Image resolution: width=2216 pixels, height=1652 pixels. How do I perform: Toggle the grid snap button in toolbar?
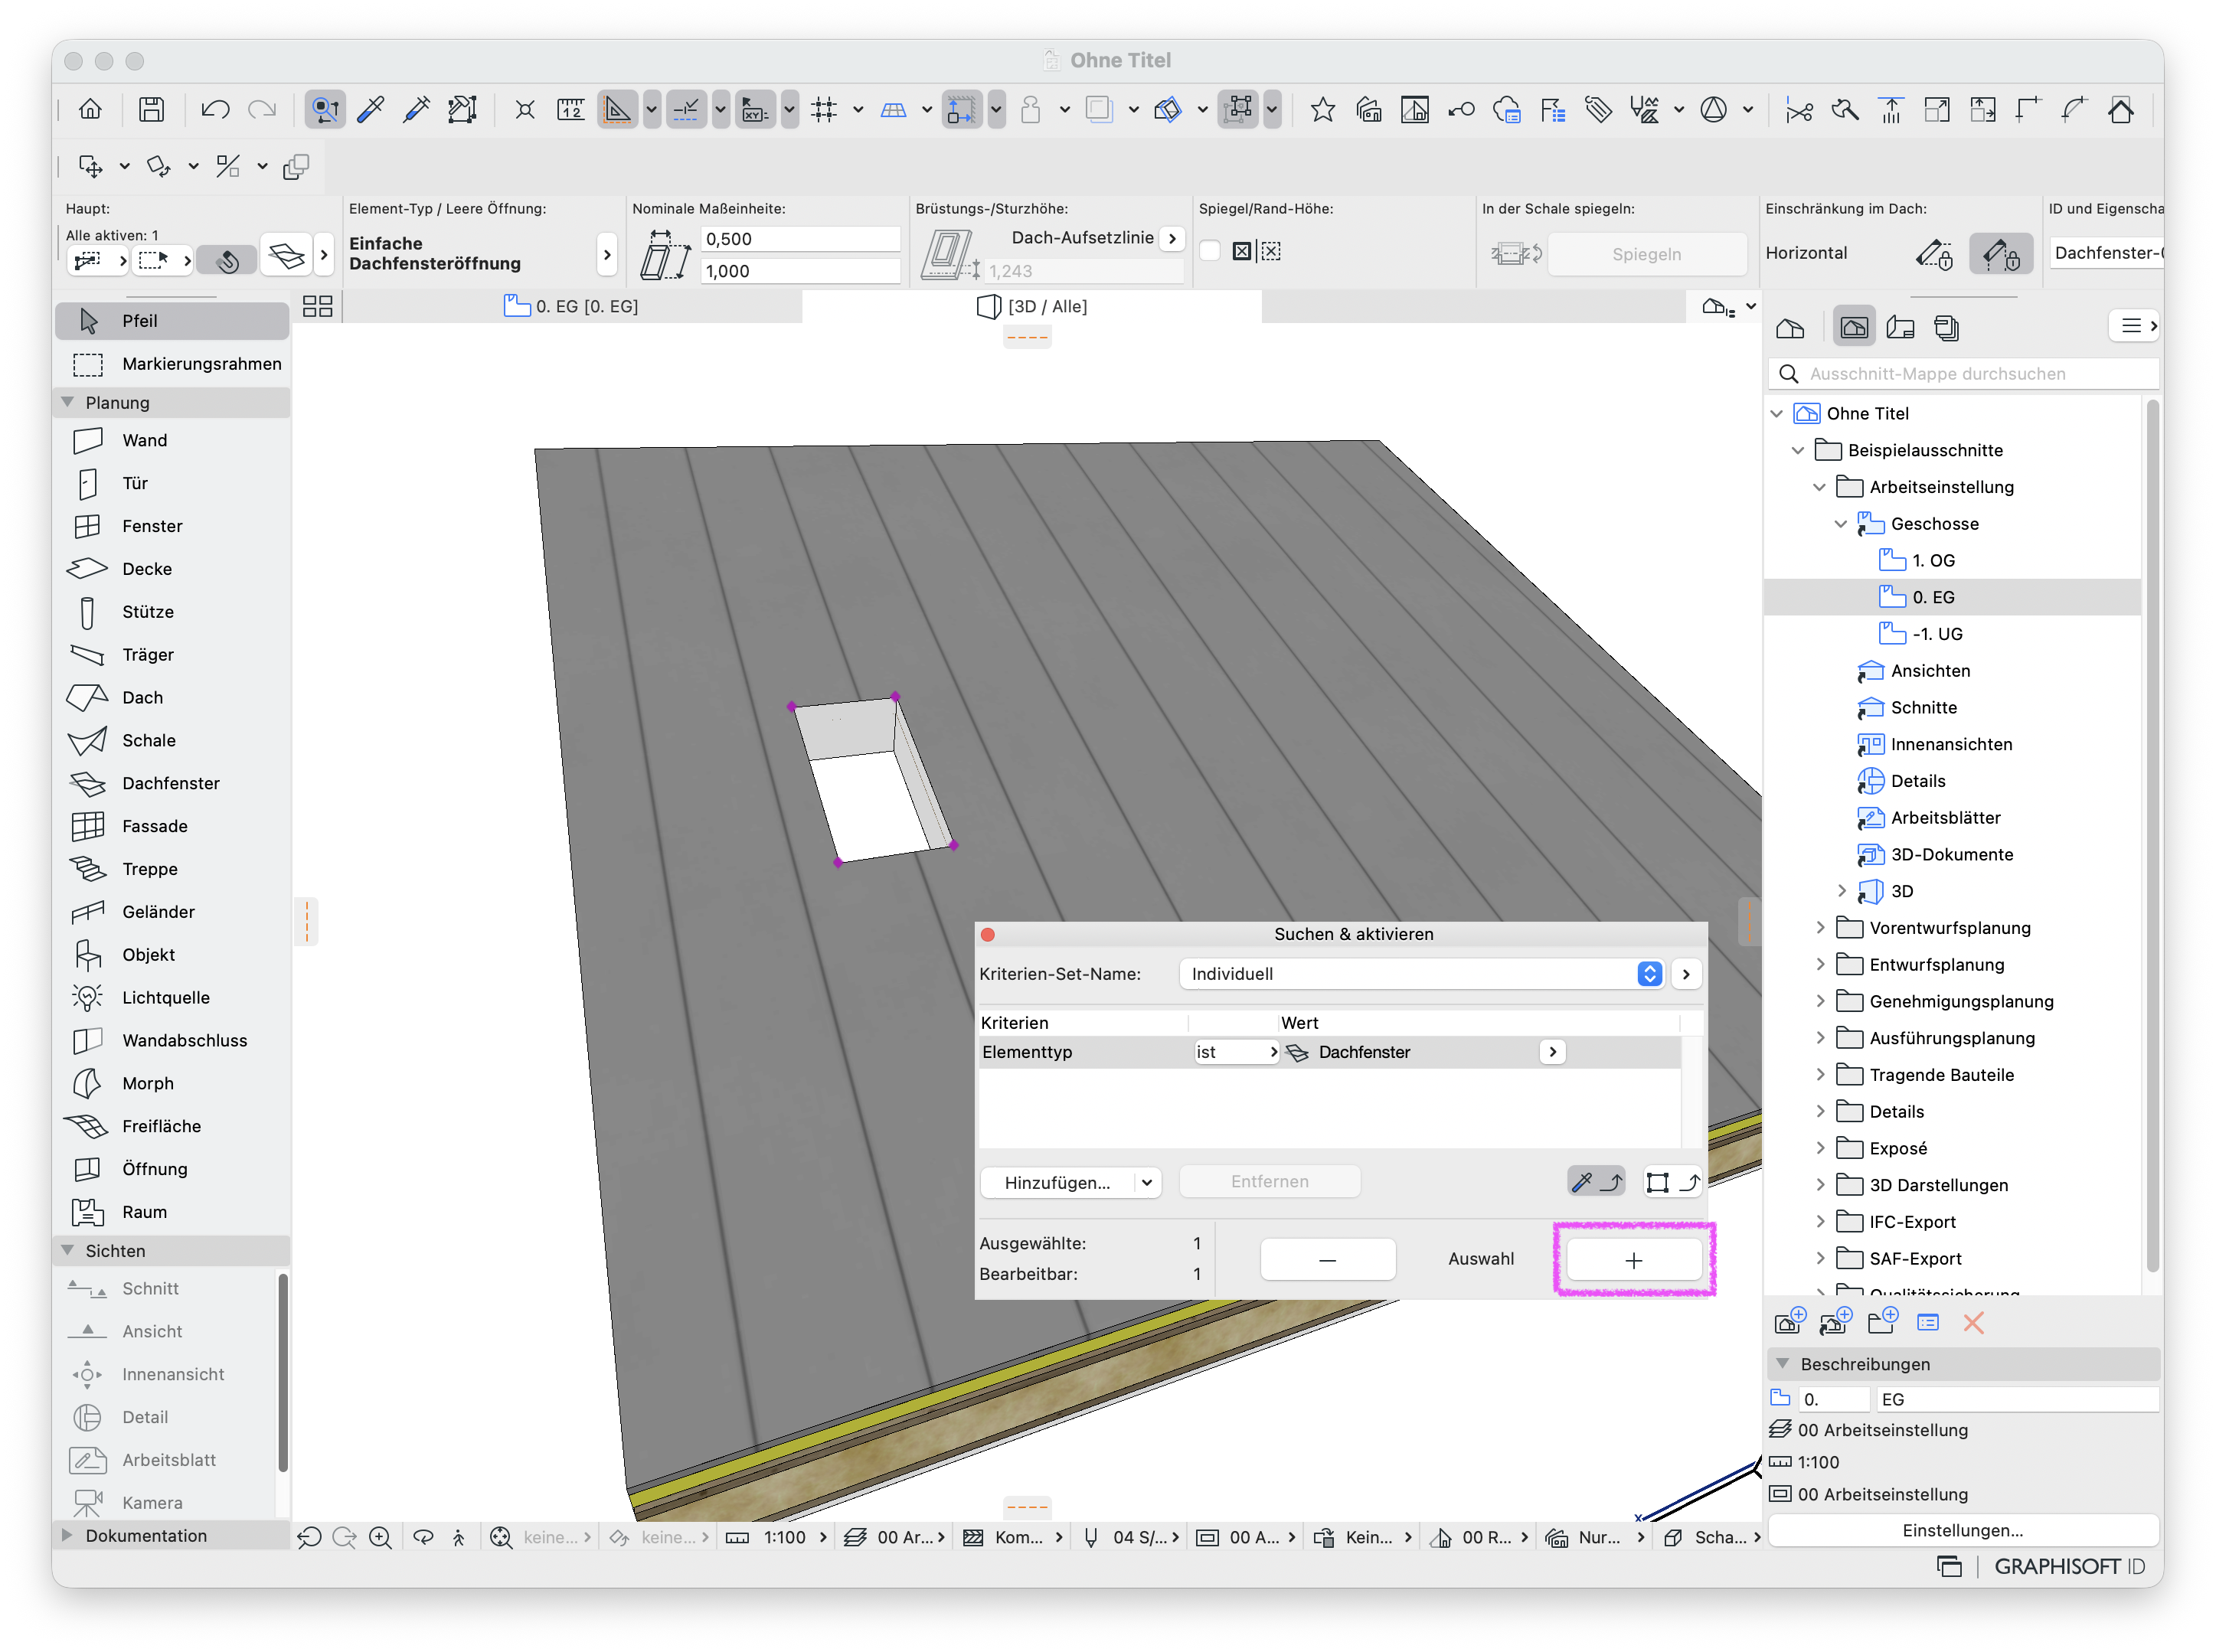pos(823,109)
